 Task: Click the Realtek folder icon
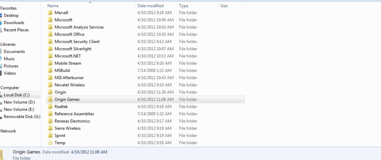pos(50,107)
